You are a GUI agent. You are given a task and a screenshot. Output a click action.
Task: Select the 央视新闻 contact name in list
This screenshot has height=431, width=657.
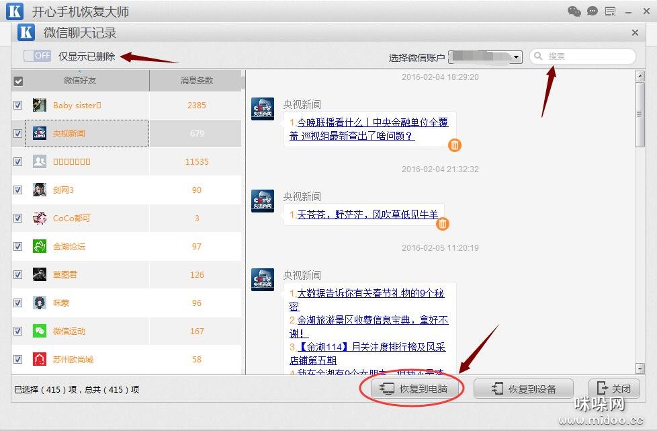click(x=69, y=133)
